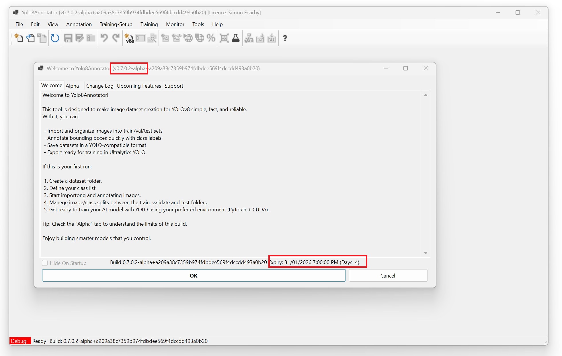
Task: Open the Training-Setup menu
Action: pyautogui.click(x=116, y=24)
